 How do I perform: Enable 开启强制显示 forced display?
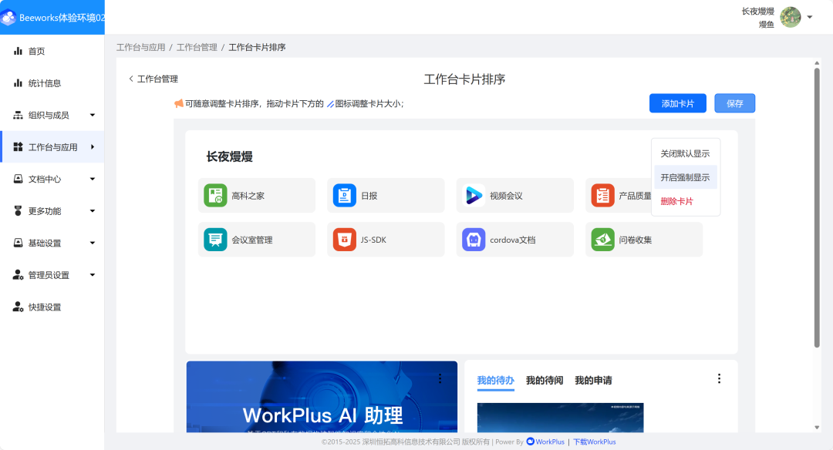[684, 176]
